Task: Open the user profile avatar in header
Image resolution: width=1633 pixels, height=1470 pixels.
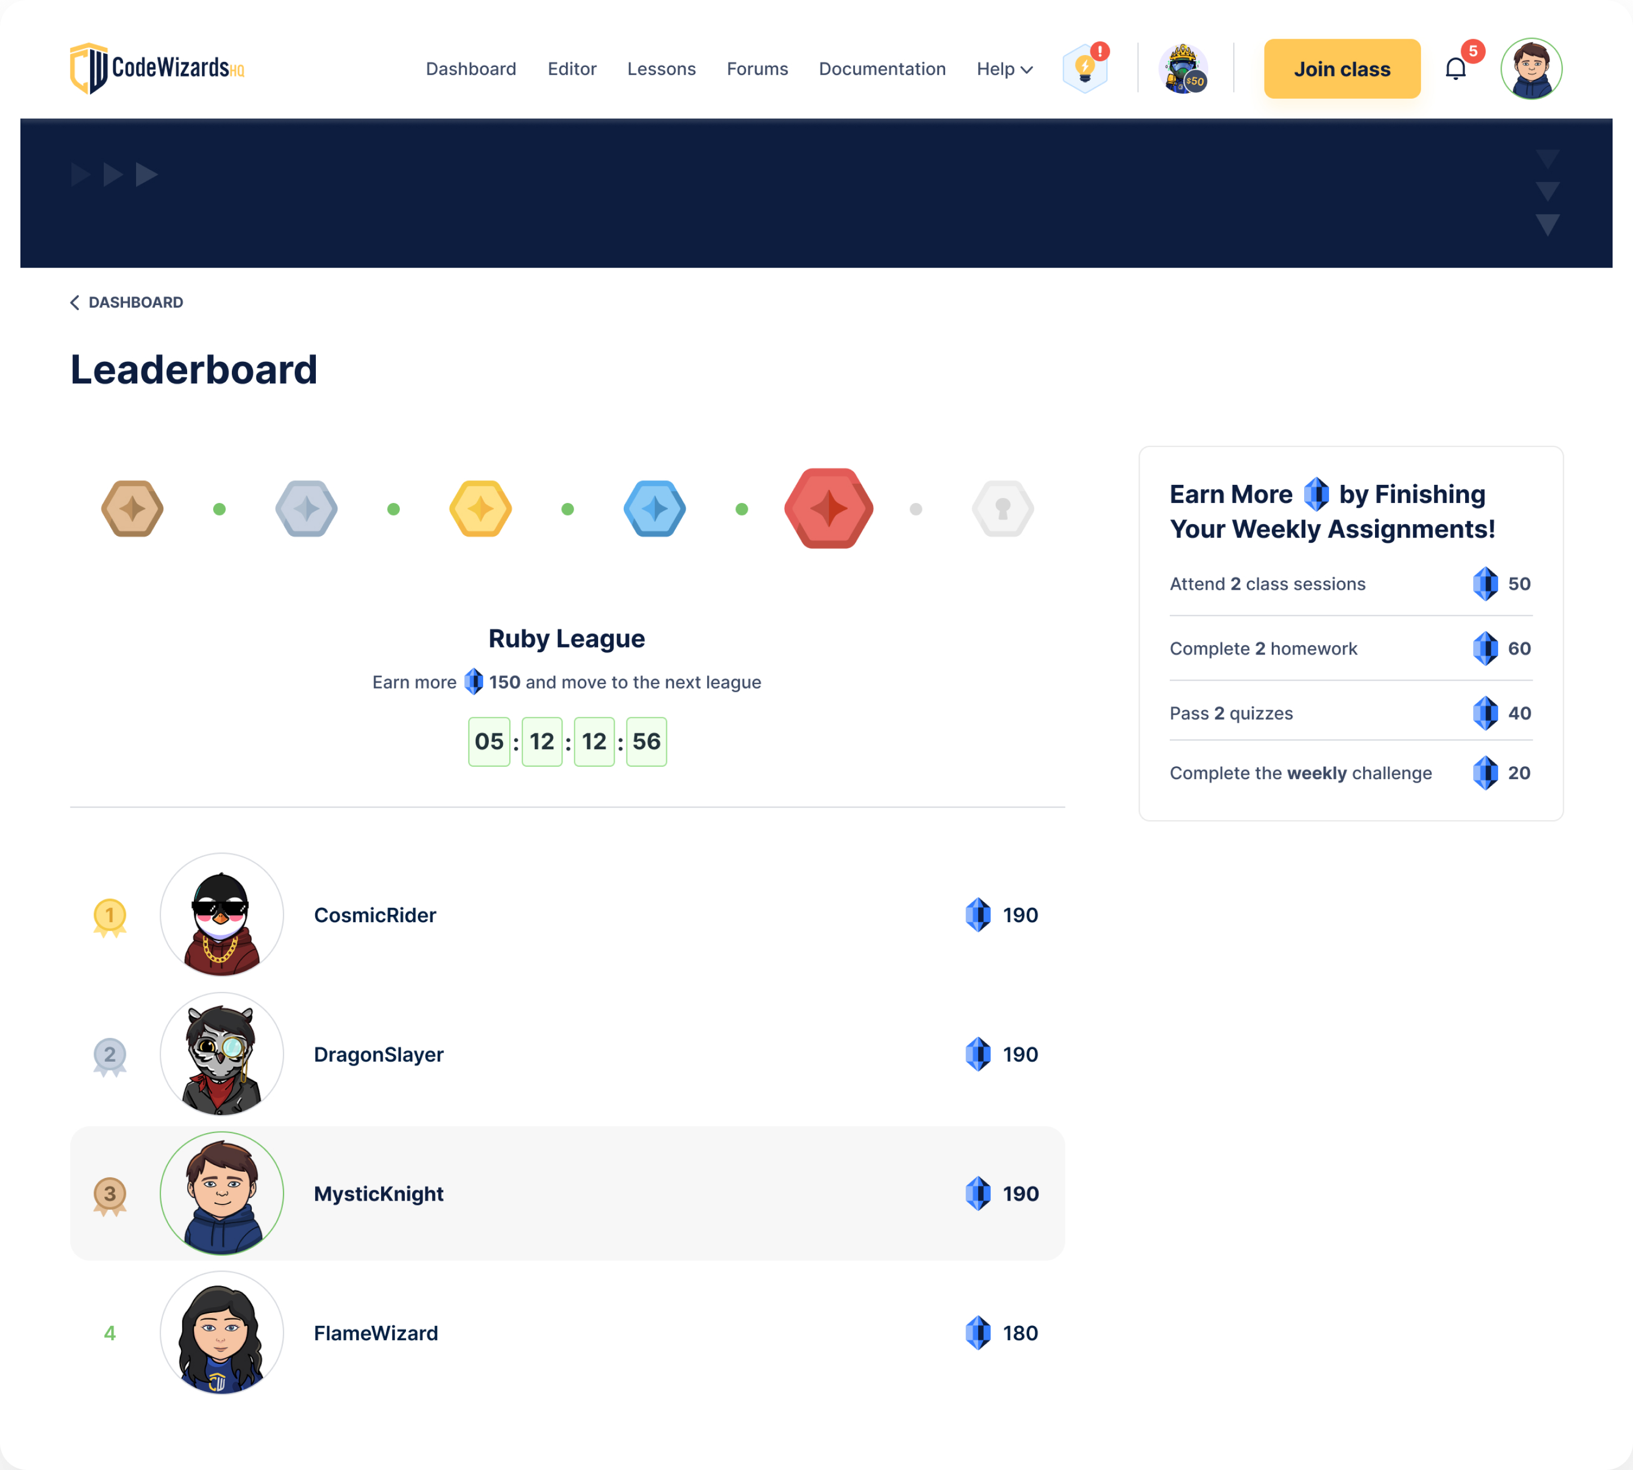Action: click(x=1532, y=69)
